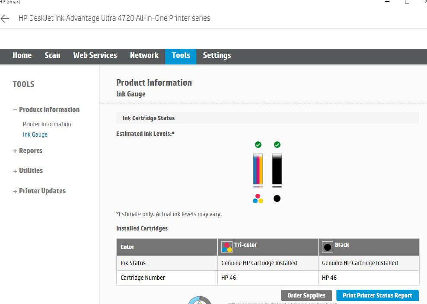Screen dimensions: 427x304
Task: Expand the Reports section
Action: 30,150
